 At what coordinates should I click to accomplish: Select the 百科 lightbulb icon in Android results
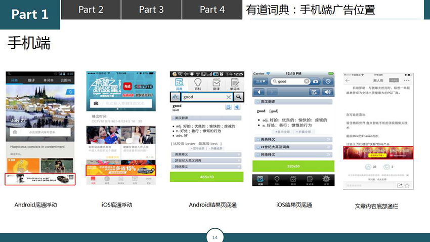(x=198, y=84)
